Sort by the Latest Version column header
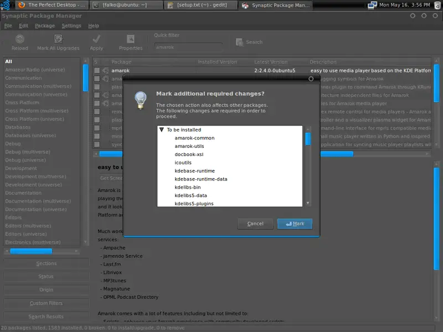 pos(279,62)
